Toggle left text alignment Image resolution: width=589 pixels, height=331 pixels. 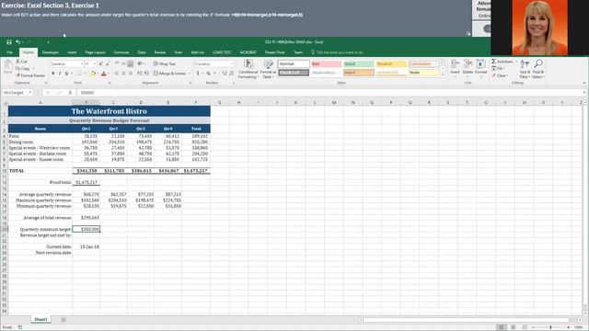click(117, 74)
